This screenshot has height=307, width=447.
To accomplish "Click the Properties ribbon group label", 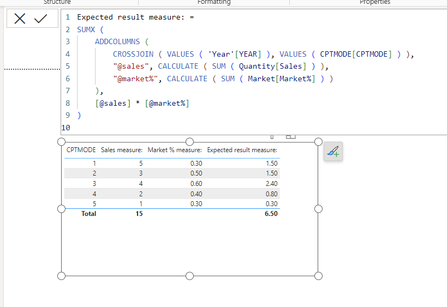I will [374, 2].
